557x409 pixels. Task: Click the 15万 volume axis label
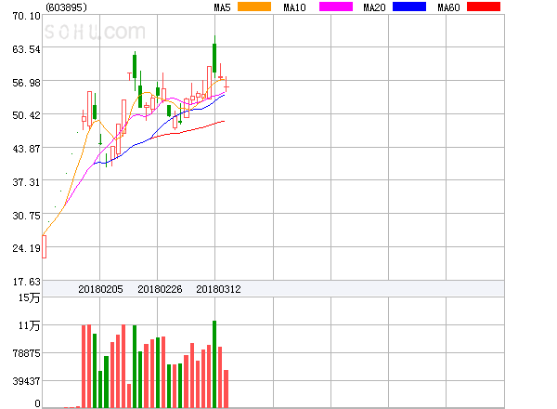(x=29, y=297)
